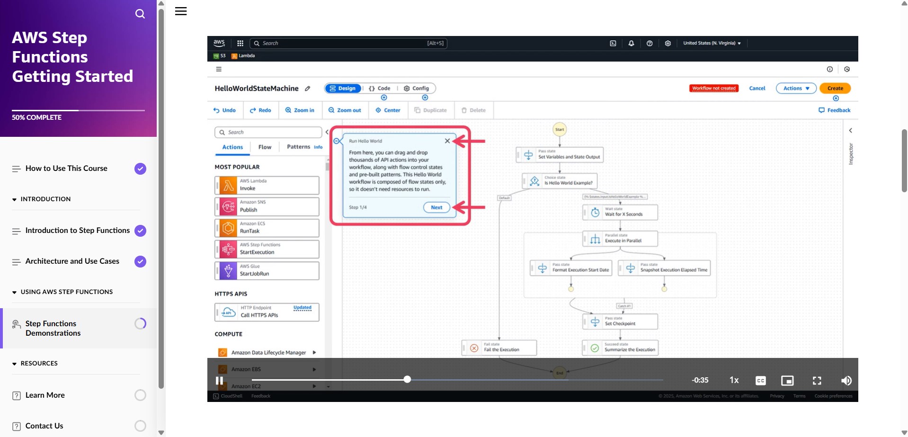Open the notifications bell icon
This screenshot has height=437, width=908.
[631, 43]
